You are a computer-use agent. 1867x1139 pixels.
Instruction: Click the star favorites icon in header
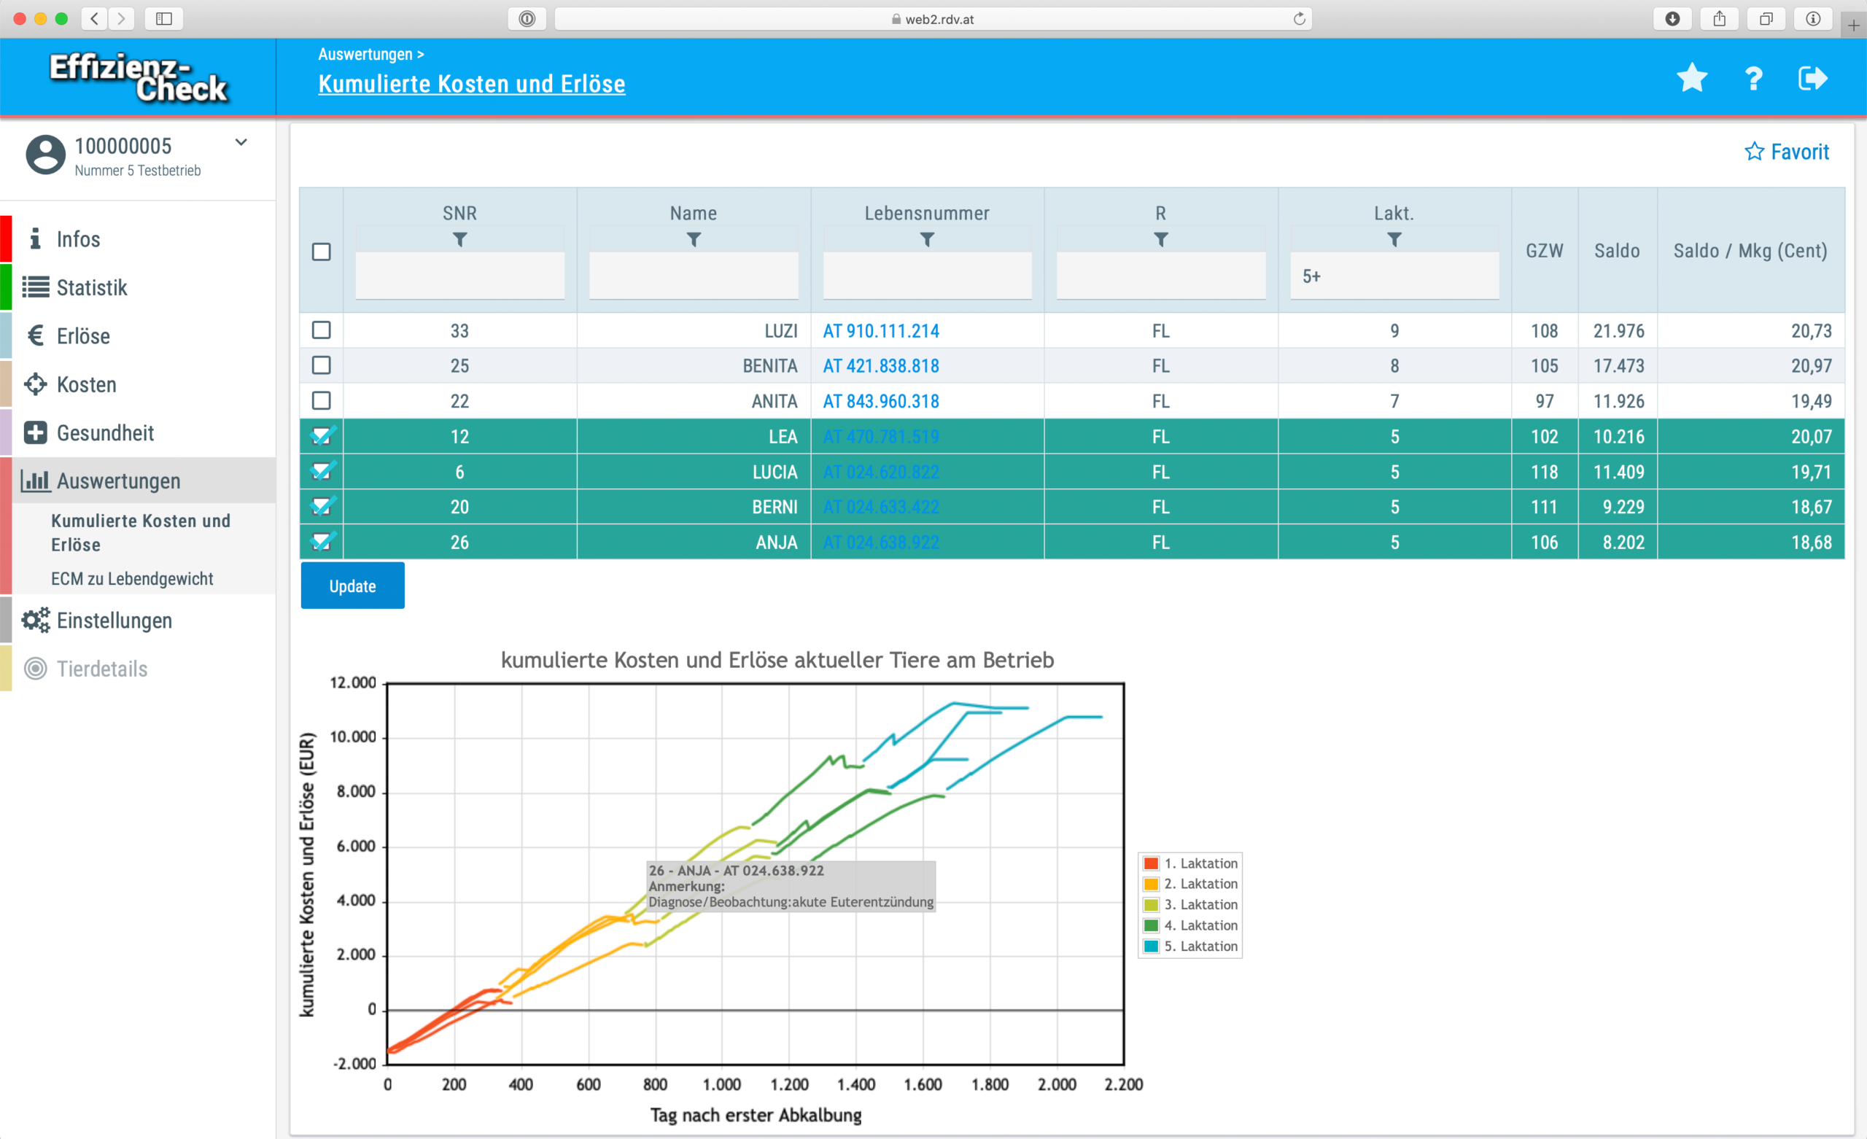point(1691,78)
